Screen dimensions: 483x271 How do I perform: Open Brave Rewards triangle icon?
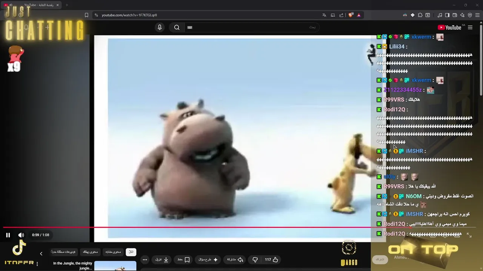[x=359, y=15]
